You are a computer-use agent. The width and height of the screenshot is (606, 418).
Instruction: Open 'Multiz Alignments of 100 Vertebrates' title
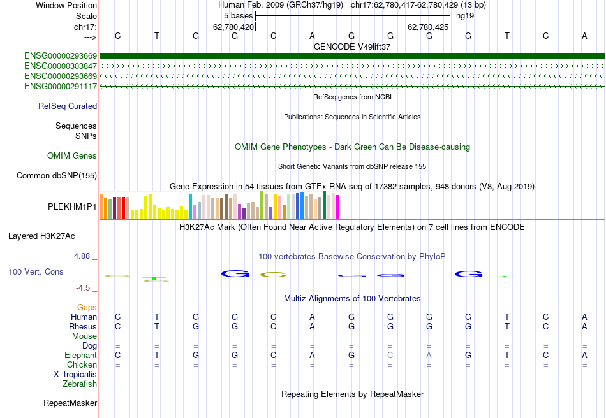pos(352,298)
